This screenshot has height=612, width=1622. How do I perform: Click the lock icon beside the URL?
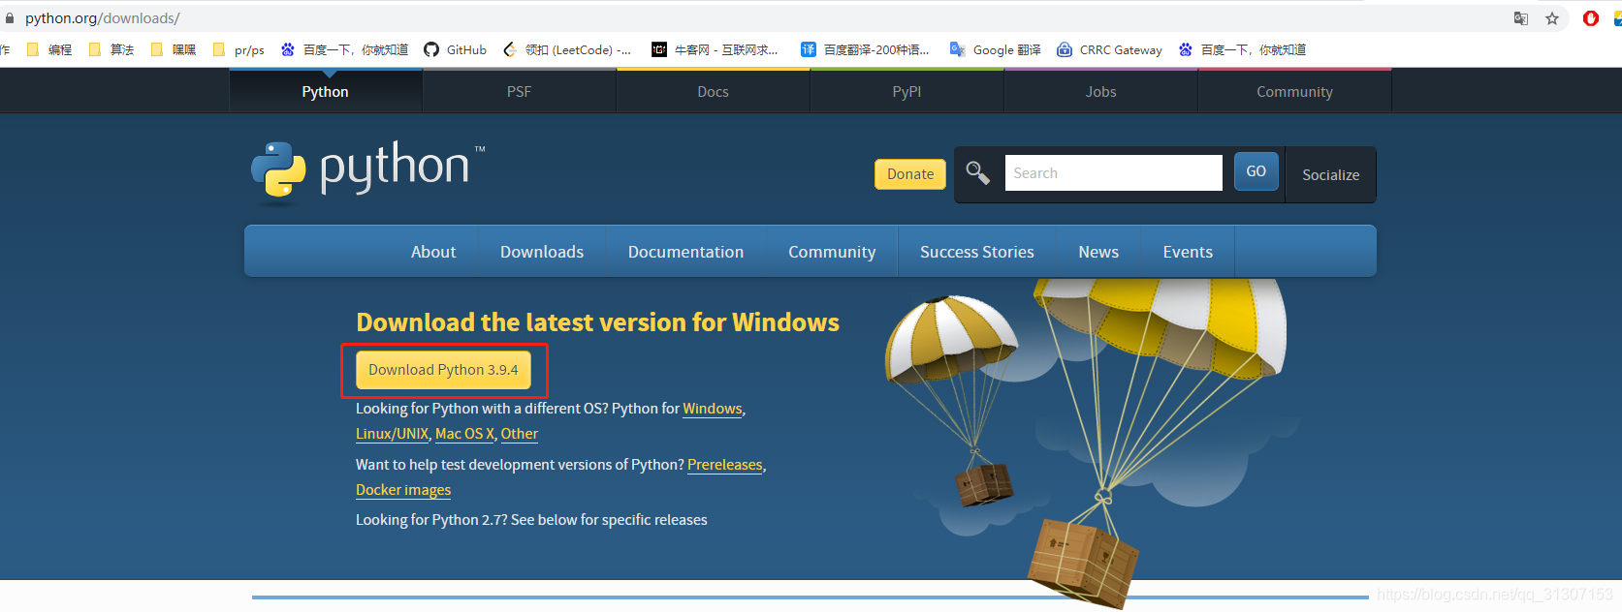pyautogui.click(x=10, y=18)
